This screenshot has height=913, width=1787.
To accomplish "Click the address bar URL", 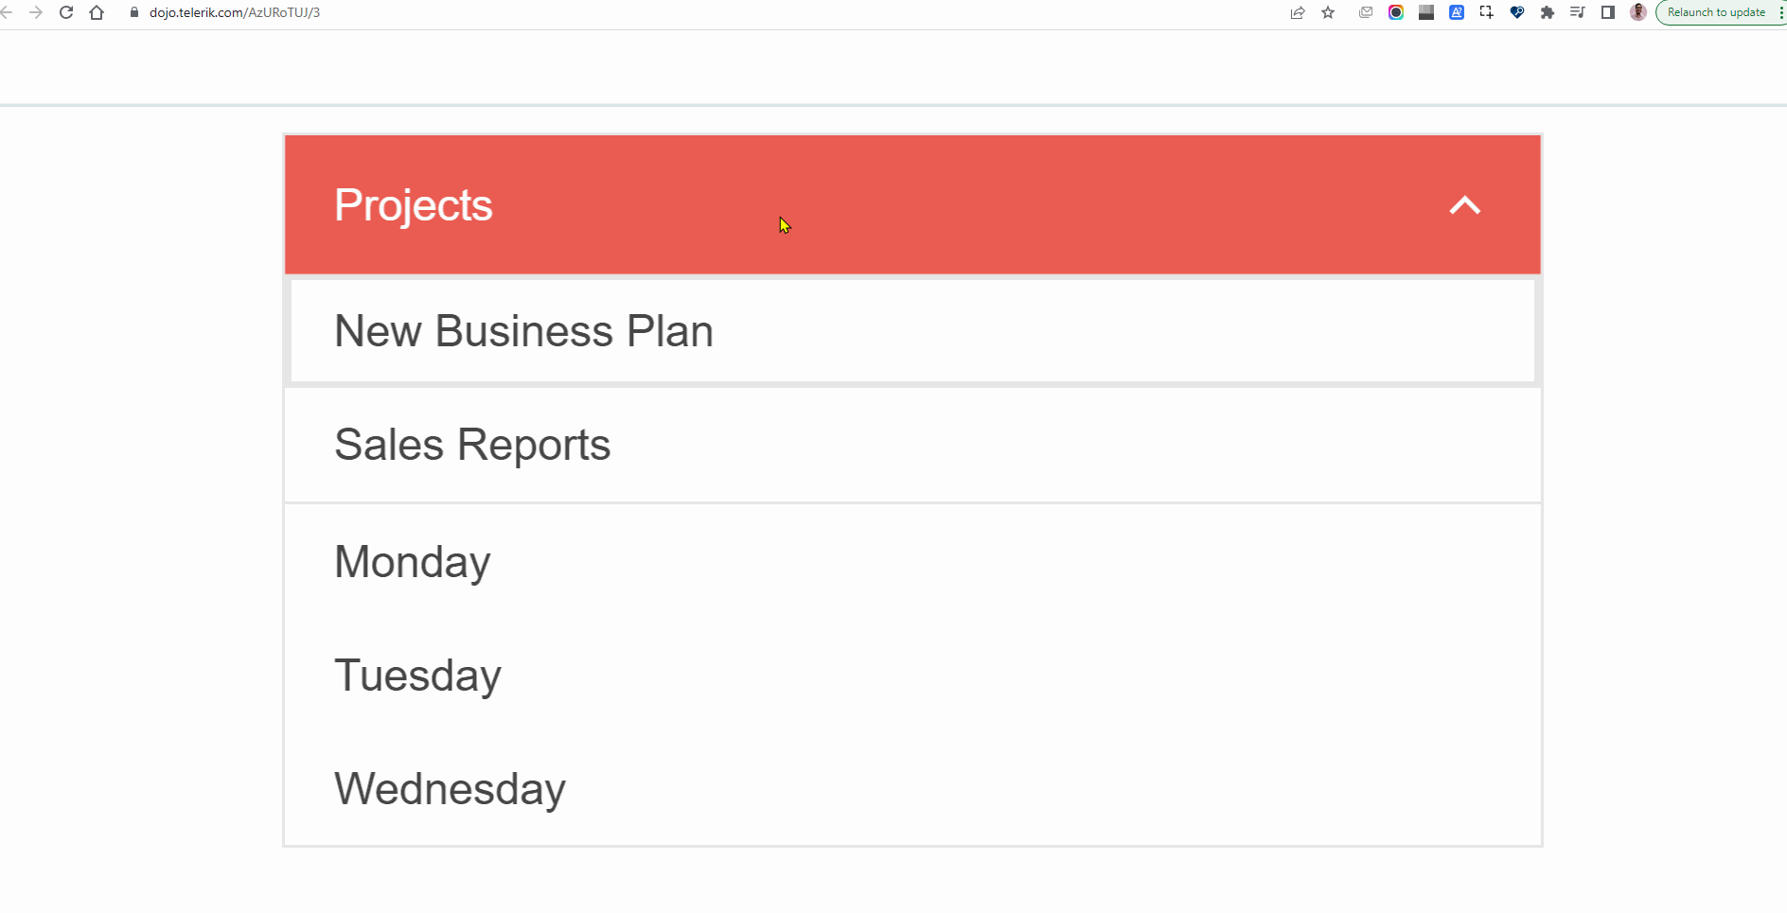I will [235, 12].
